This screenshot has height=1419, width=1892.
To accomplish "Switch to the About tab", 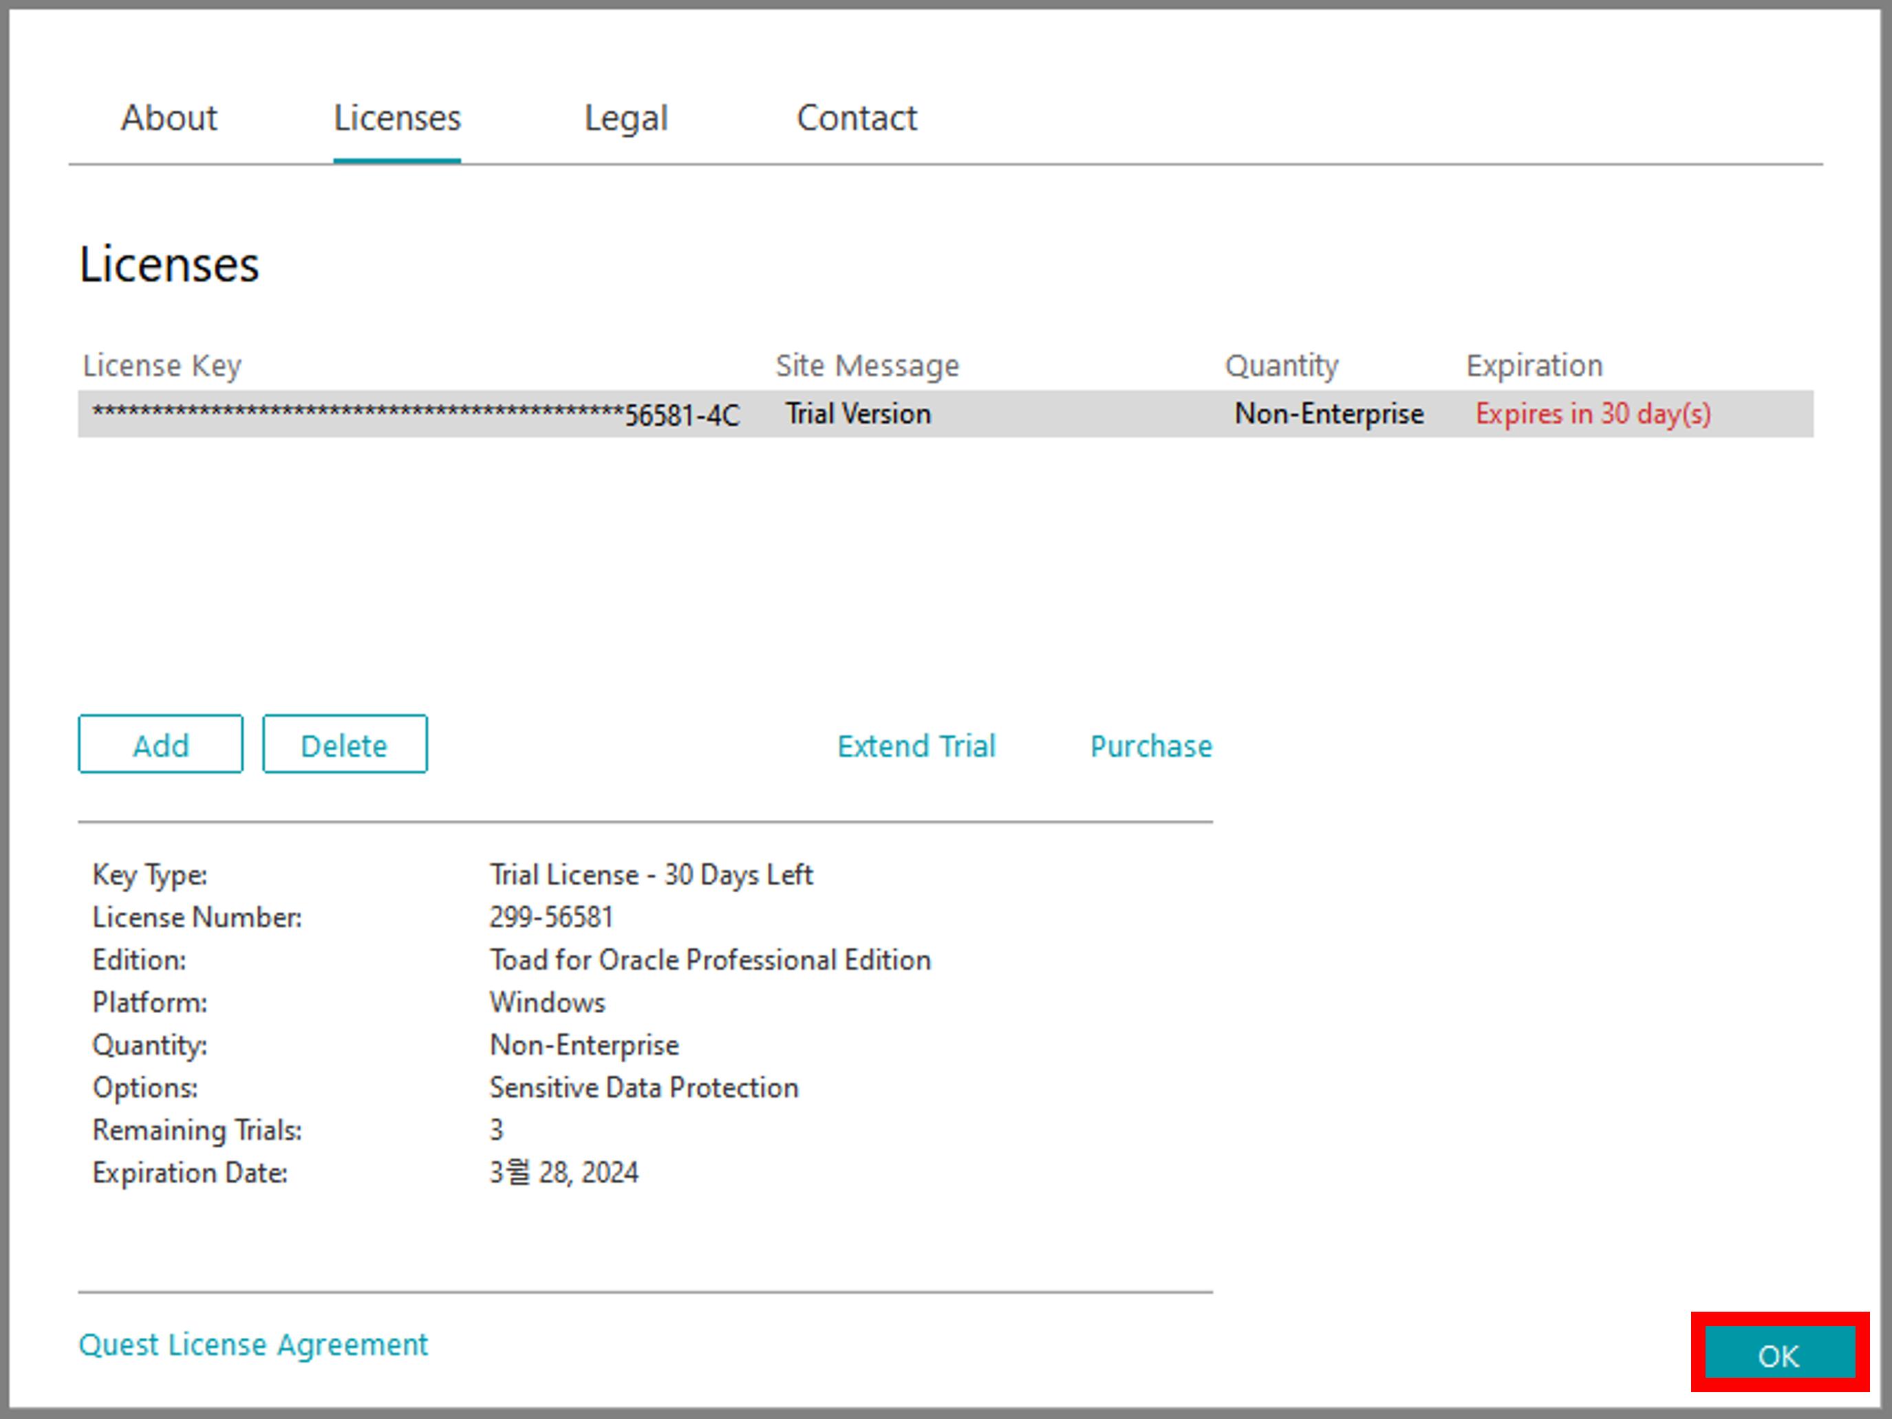I will pos(169,118).
